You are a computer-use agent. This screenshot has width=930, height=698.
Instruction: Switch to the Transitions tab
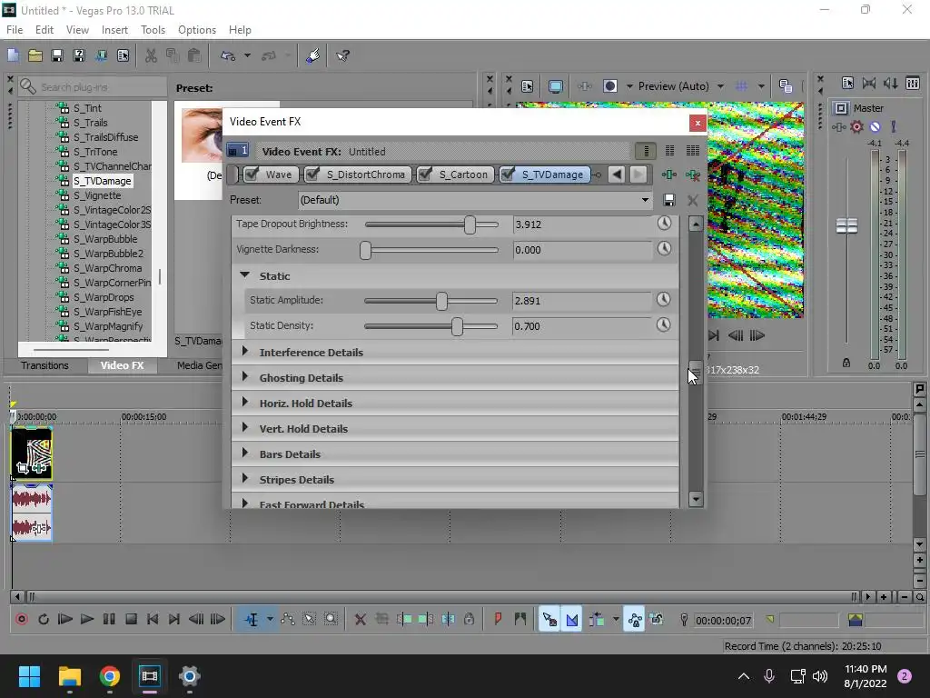[x=45, y=365]
